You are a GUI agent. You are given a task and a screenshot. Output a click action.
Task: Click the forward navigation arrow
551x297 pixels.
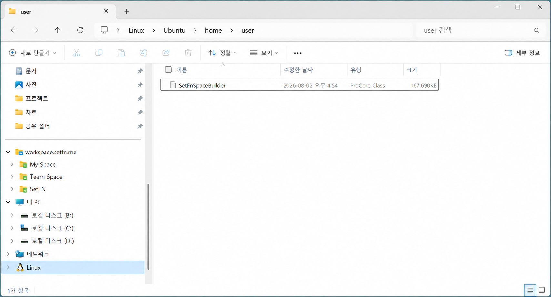(35, 30)
